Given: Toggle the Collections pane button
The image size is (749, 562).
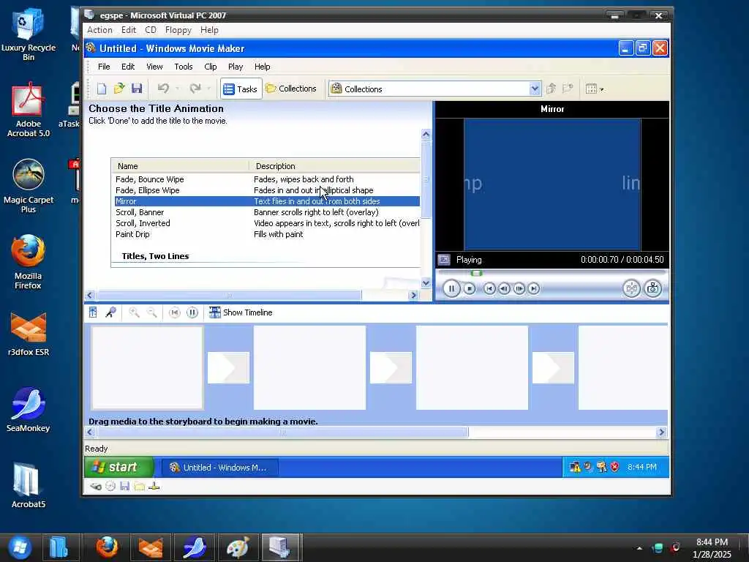Looking at the screenshot, I should point(291,89).
